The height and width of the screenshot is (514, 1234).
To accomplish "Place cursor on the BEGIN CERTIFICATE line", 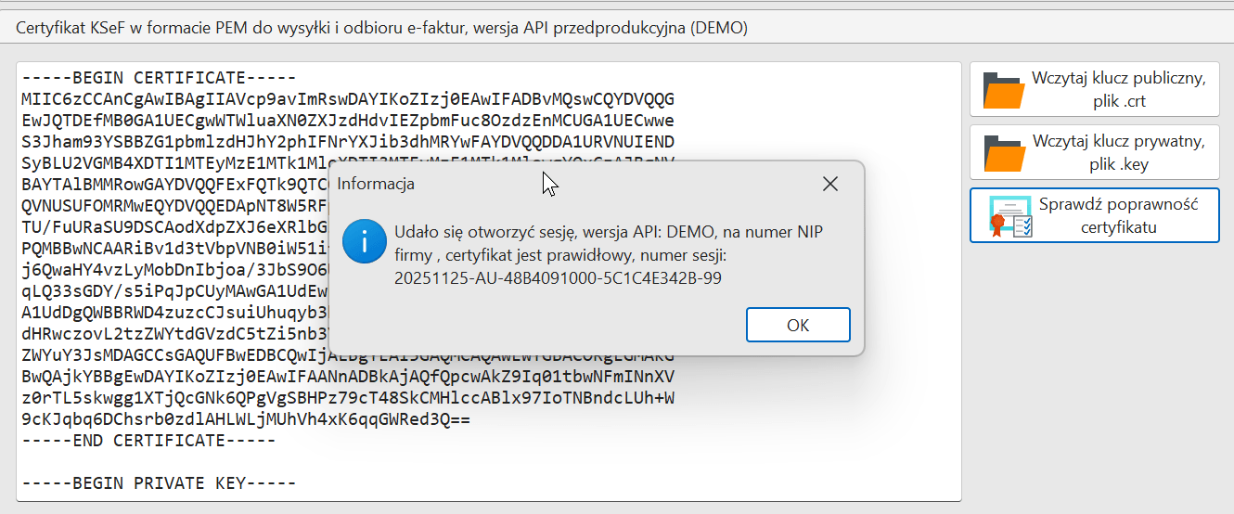I will click(x=159, y=78).
